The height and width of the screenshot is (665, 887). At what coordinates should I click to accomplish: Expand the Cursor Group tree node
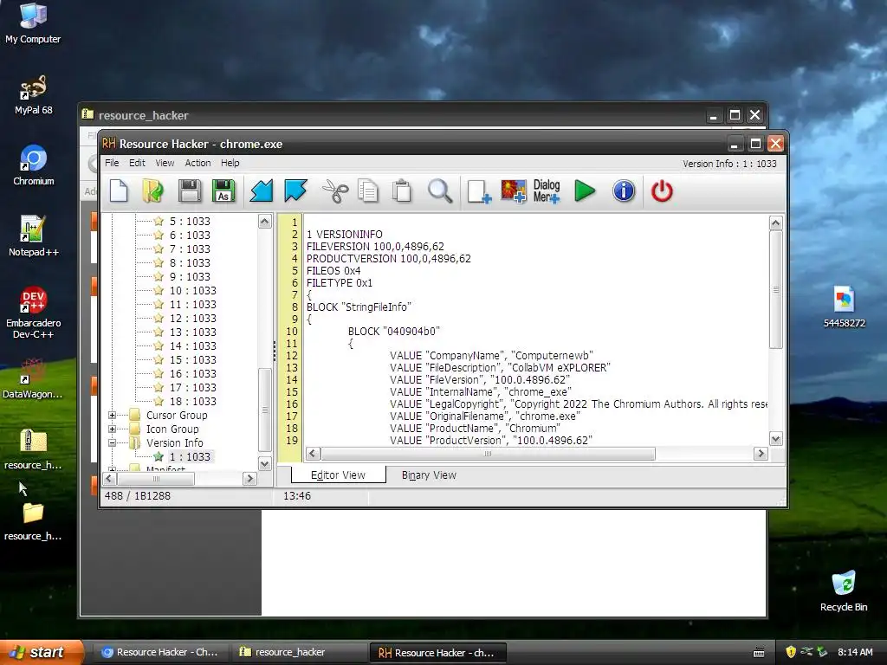112,415
